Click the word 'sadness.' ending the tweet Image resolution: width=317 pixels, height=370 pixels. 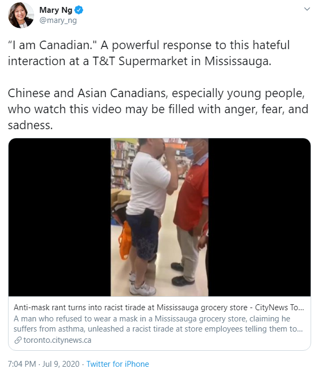coord(30,125)
